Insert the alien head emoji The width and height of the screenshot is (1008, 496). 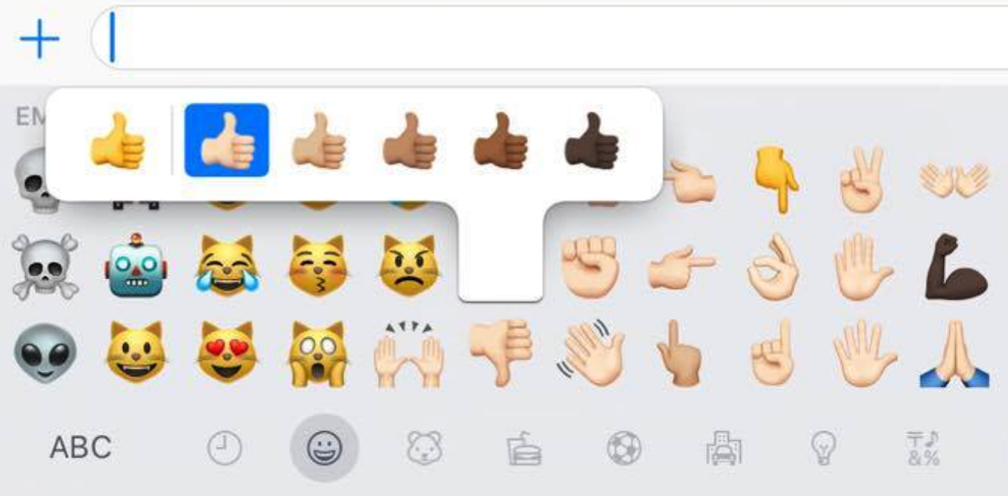click(45, 352)
